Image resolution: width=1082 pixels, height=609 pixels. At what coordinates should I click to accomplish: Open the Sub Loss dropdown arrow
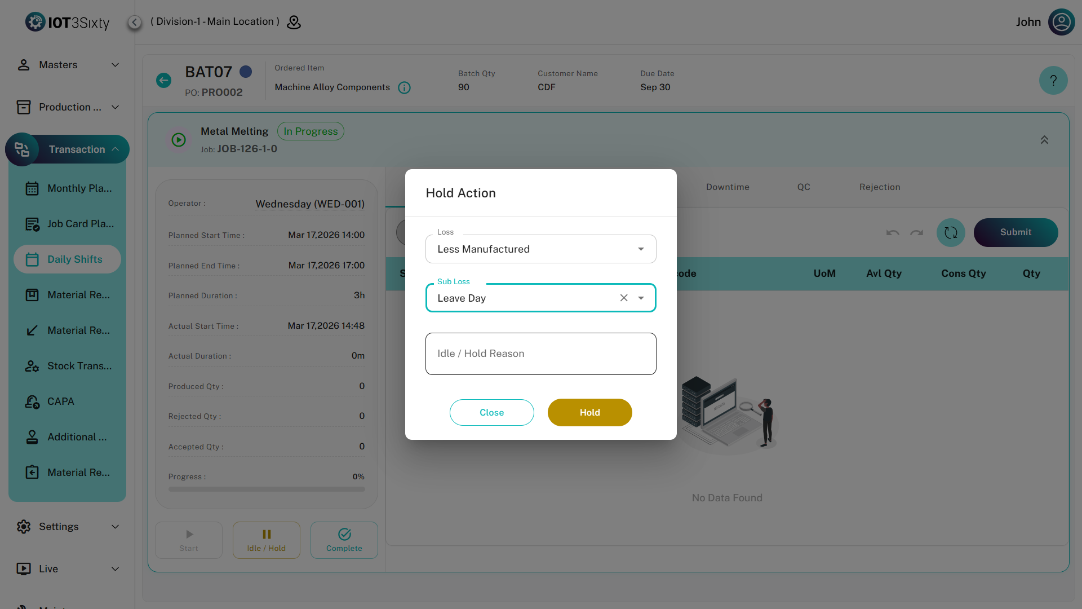641,298
